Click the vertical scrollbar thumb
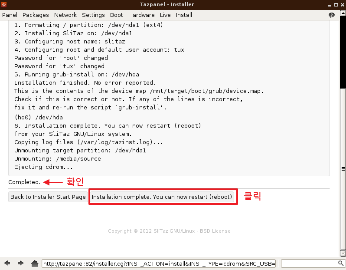 tap(343, 168)
